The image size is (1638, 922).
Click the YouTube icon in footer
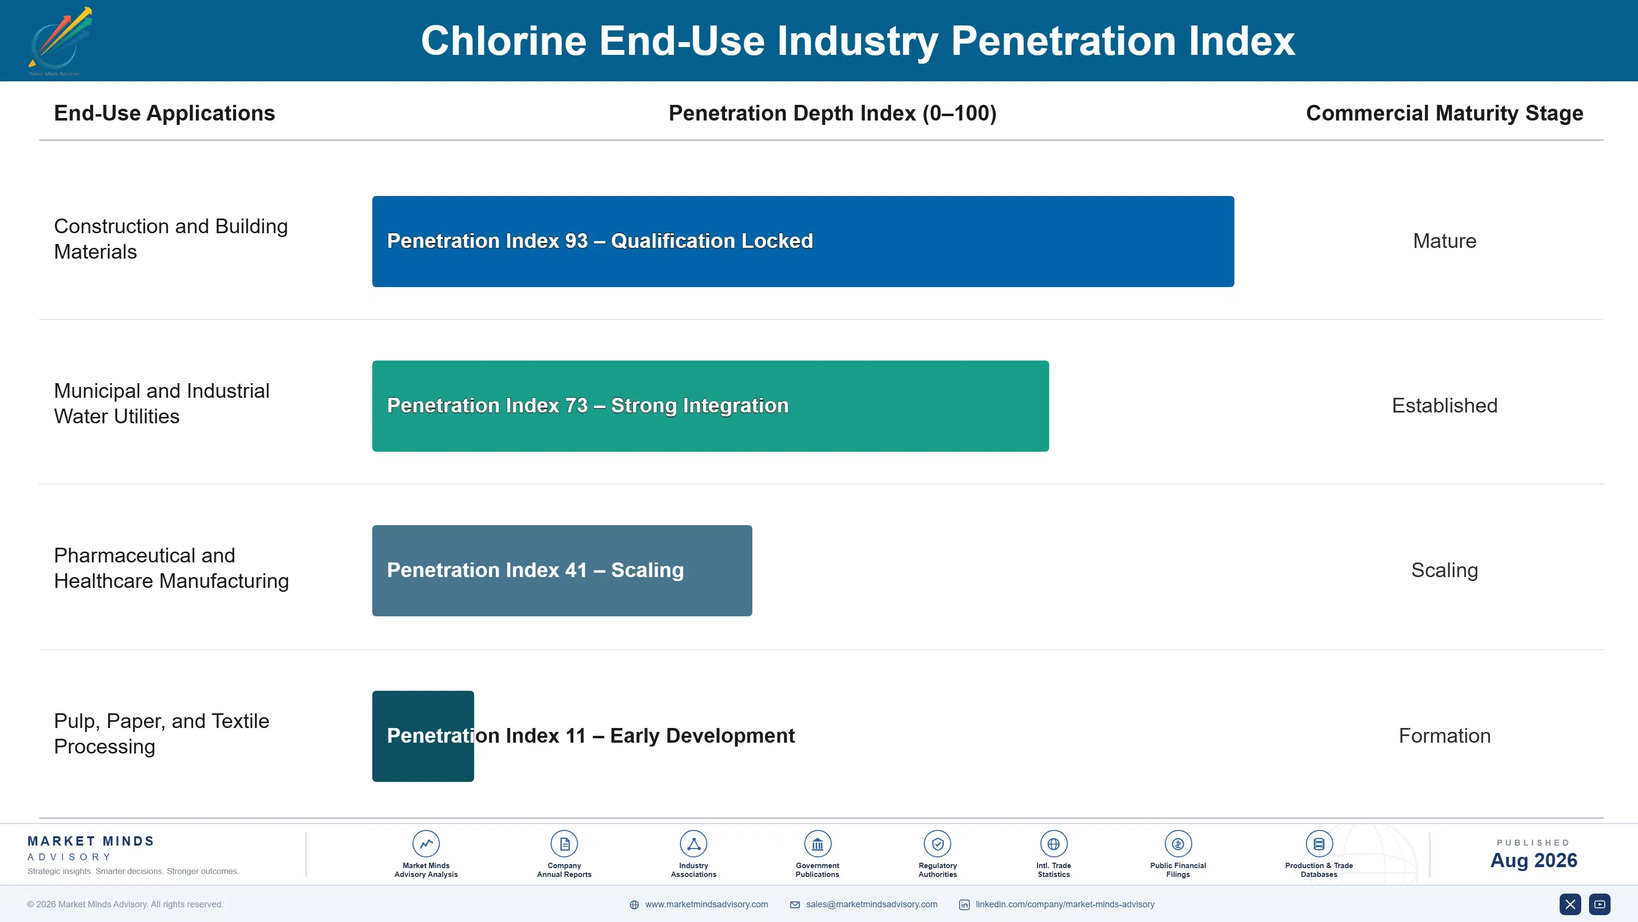pyautogui.click(x=1600, y=904)
